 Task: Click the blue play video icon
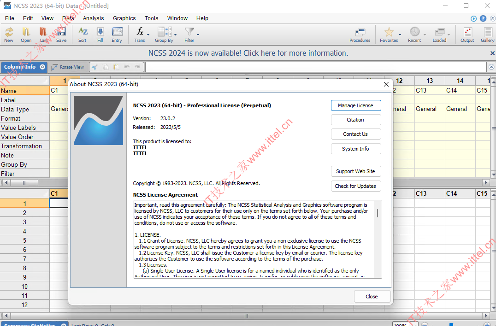pos(473,18)
